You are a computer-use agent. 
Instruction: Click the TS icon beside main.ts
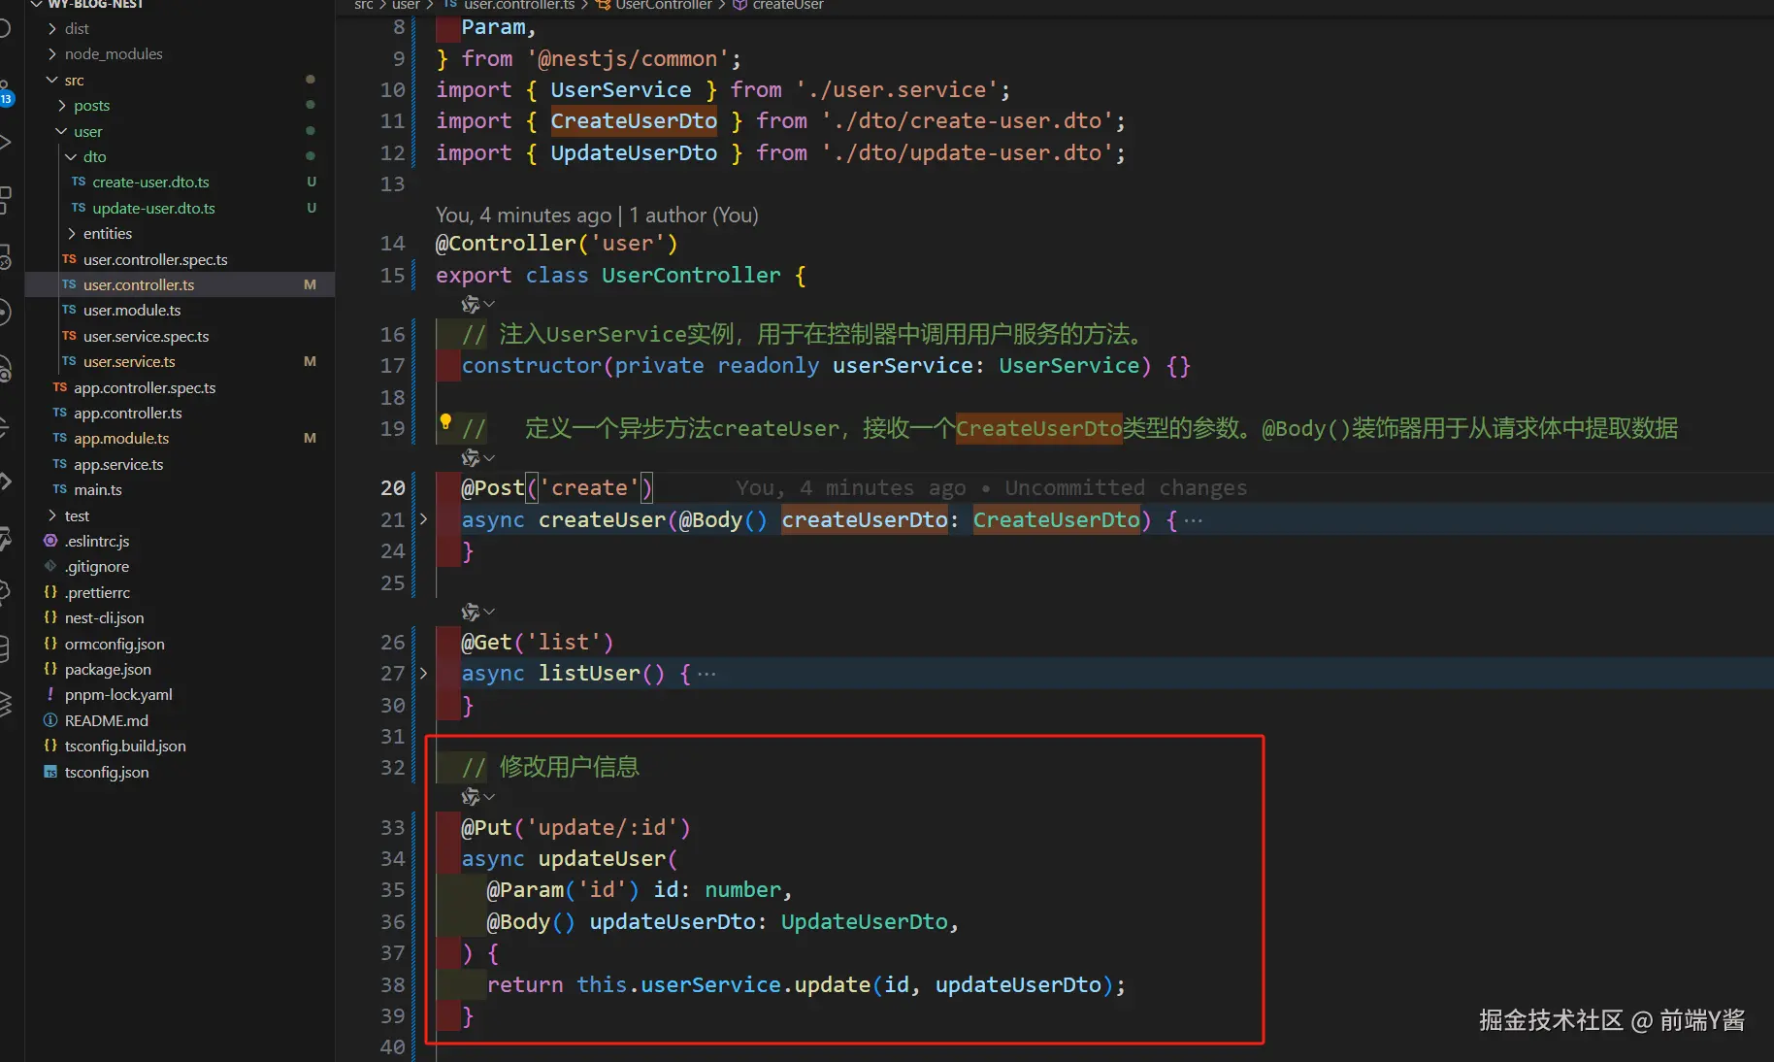coord(60,489)
